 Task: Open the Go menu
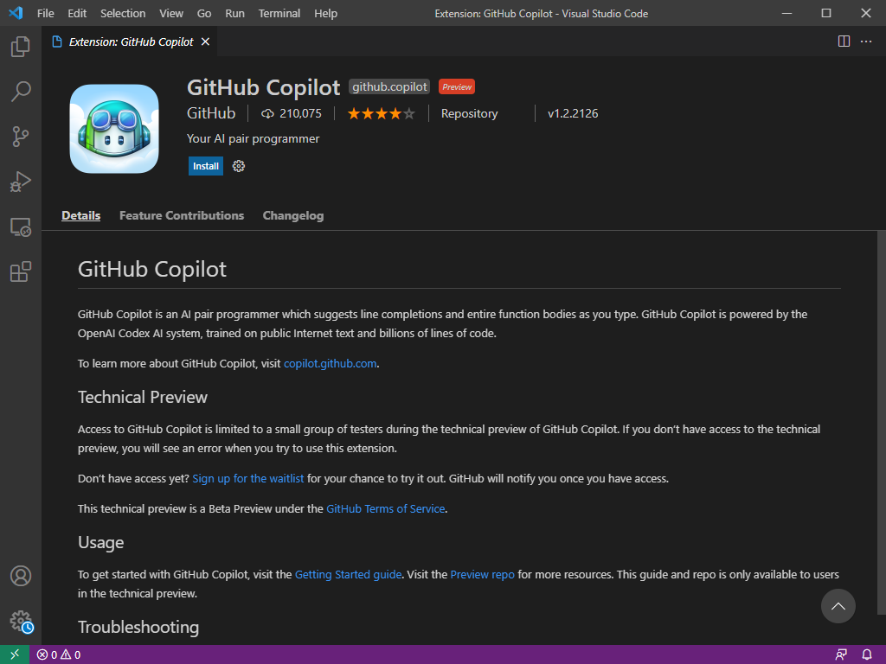204,13
